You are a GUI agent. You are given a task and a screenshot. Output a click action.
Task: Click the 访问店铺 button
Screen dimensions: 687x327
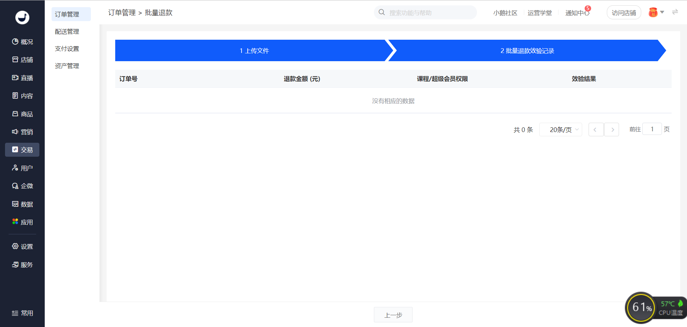[x=624, y=13]
